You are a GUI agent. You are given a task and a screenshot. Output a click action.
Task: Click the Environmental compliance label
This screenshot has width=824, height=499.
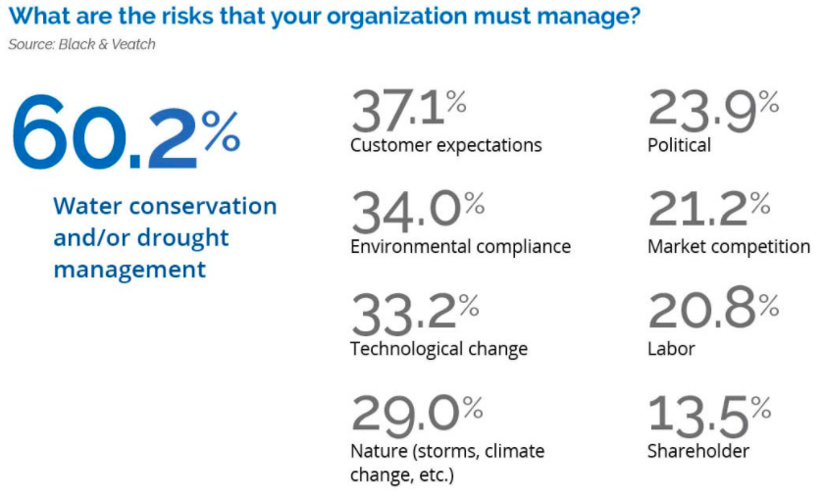coord(460,246)
